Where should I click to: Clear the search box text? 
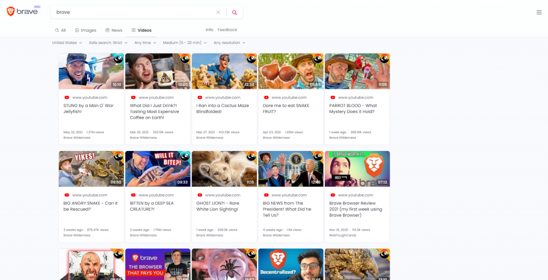[218, 12]
